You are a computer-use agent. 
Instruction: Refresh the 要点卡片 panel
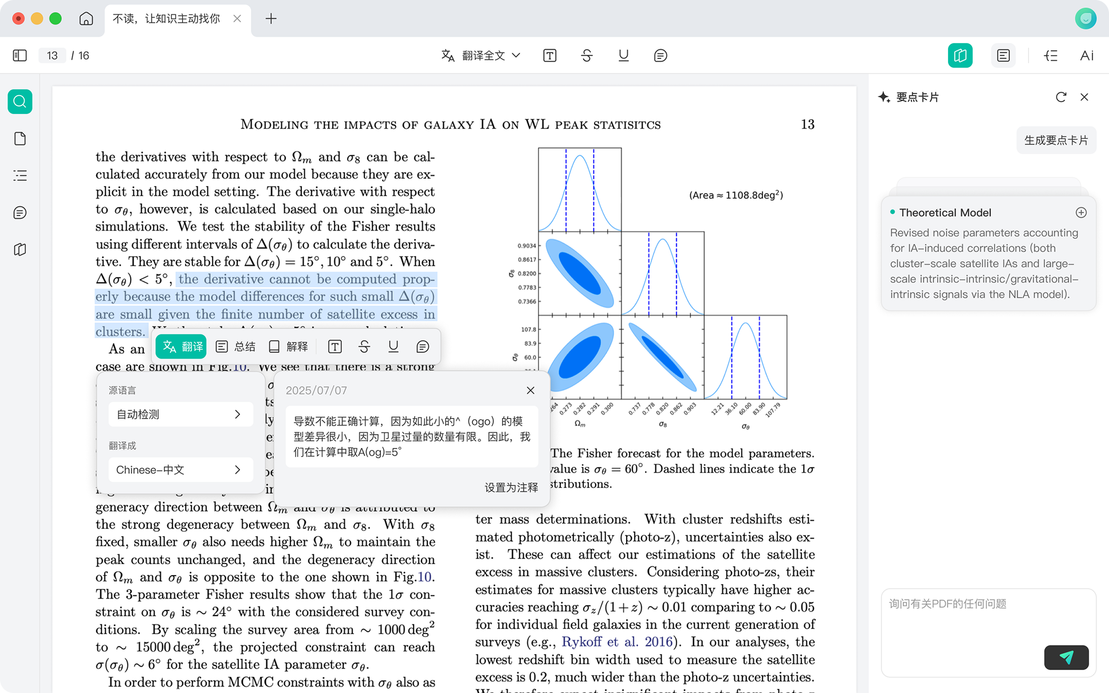tap(1061, 97)
